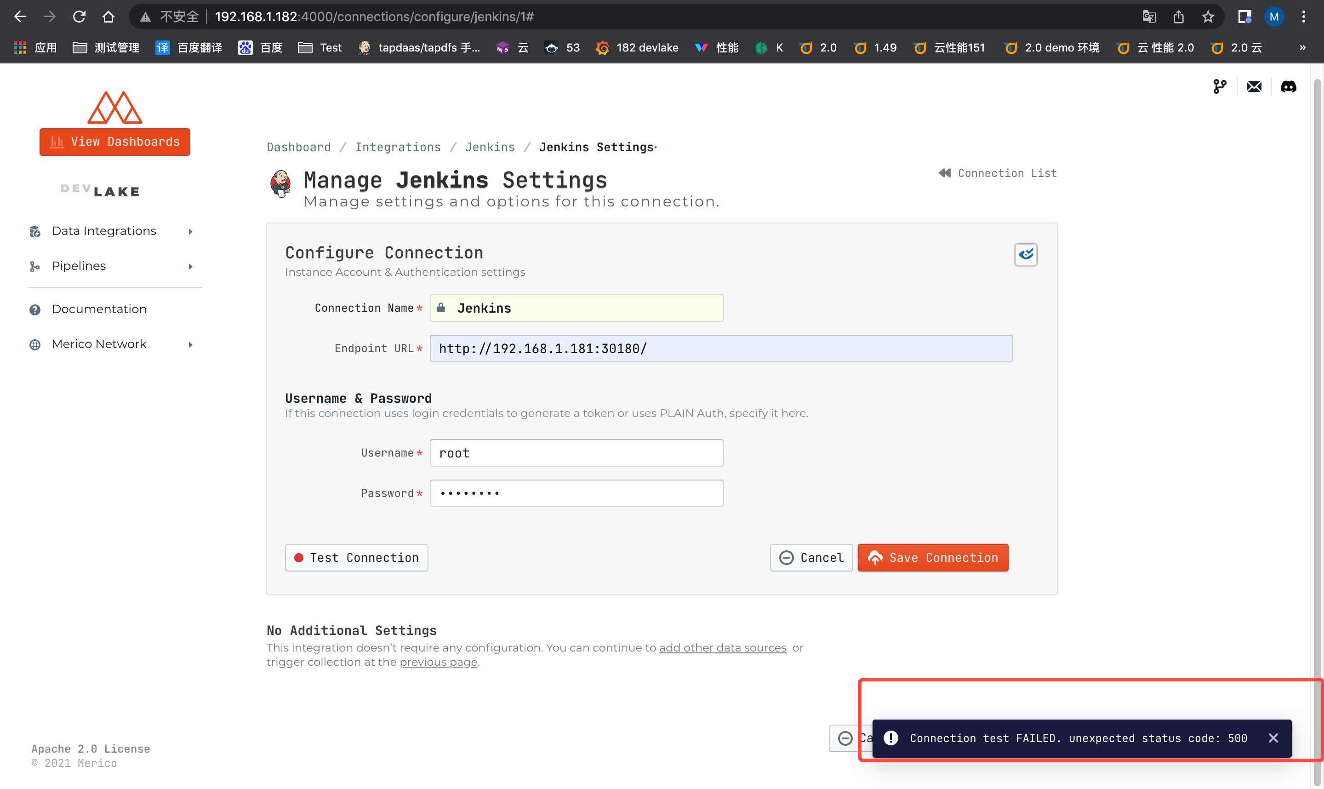Toggle the browser side panel icon
Image resolution: width=1324 pixels, height=789 pixels.
(x=1244, y=17)
